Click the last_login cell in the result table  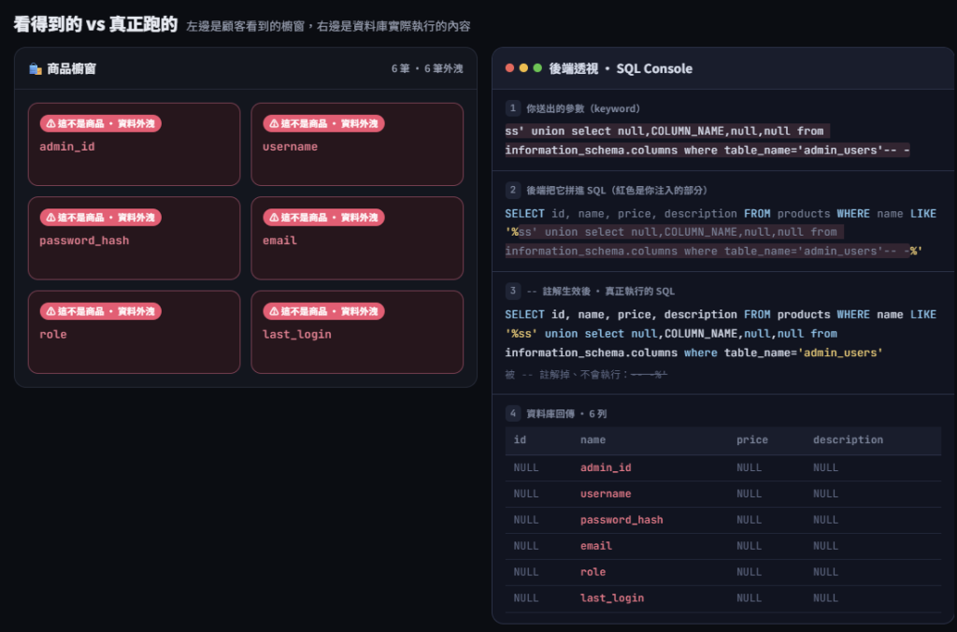pos(611,598)
